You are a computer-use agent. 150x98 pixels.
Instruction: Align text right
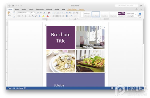tap(60, 16)
